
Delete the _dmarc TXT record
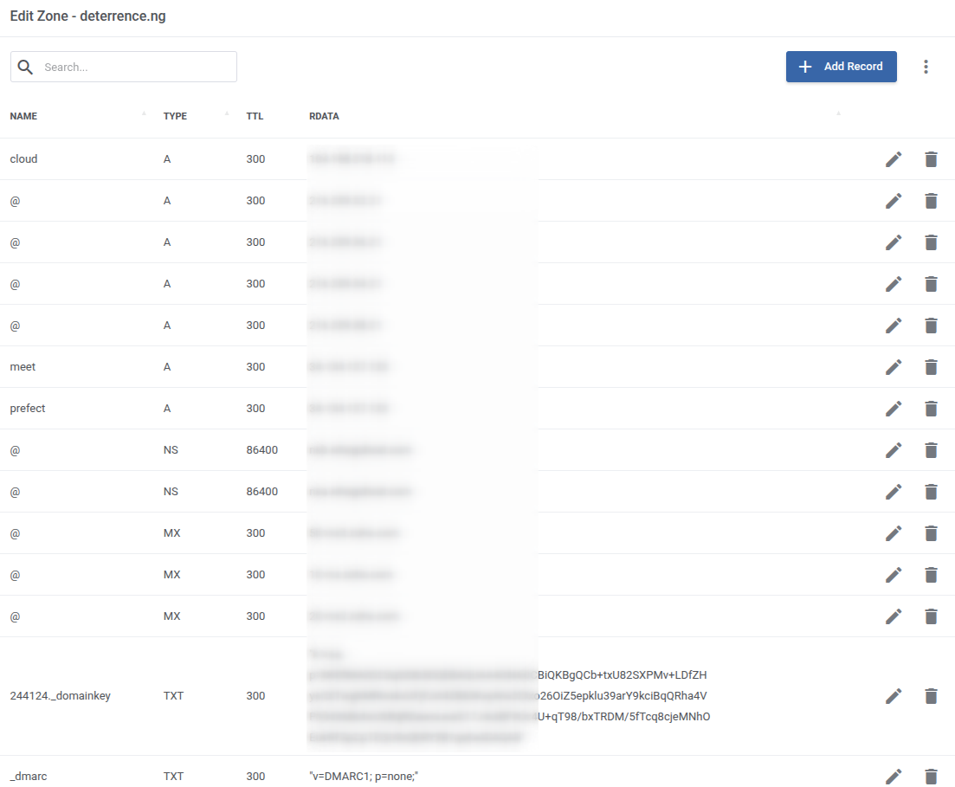click(x=932, y=776)
